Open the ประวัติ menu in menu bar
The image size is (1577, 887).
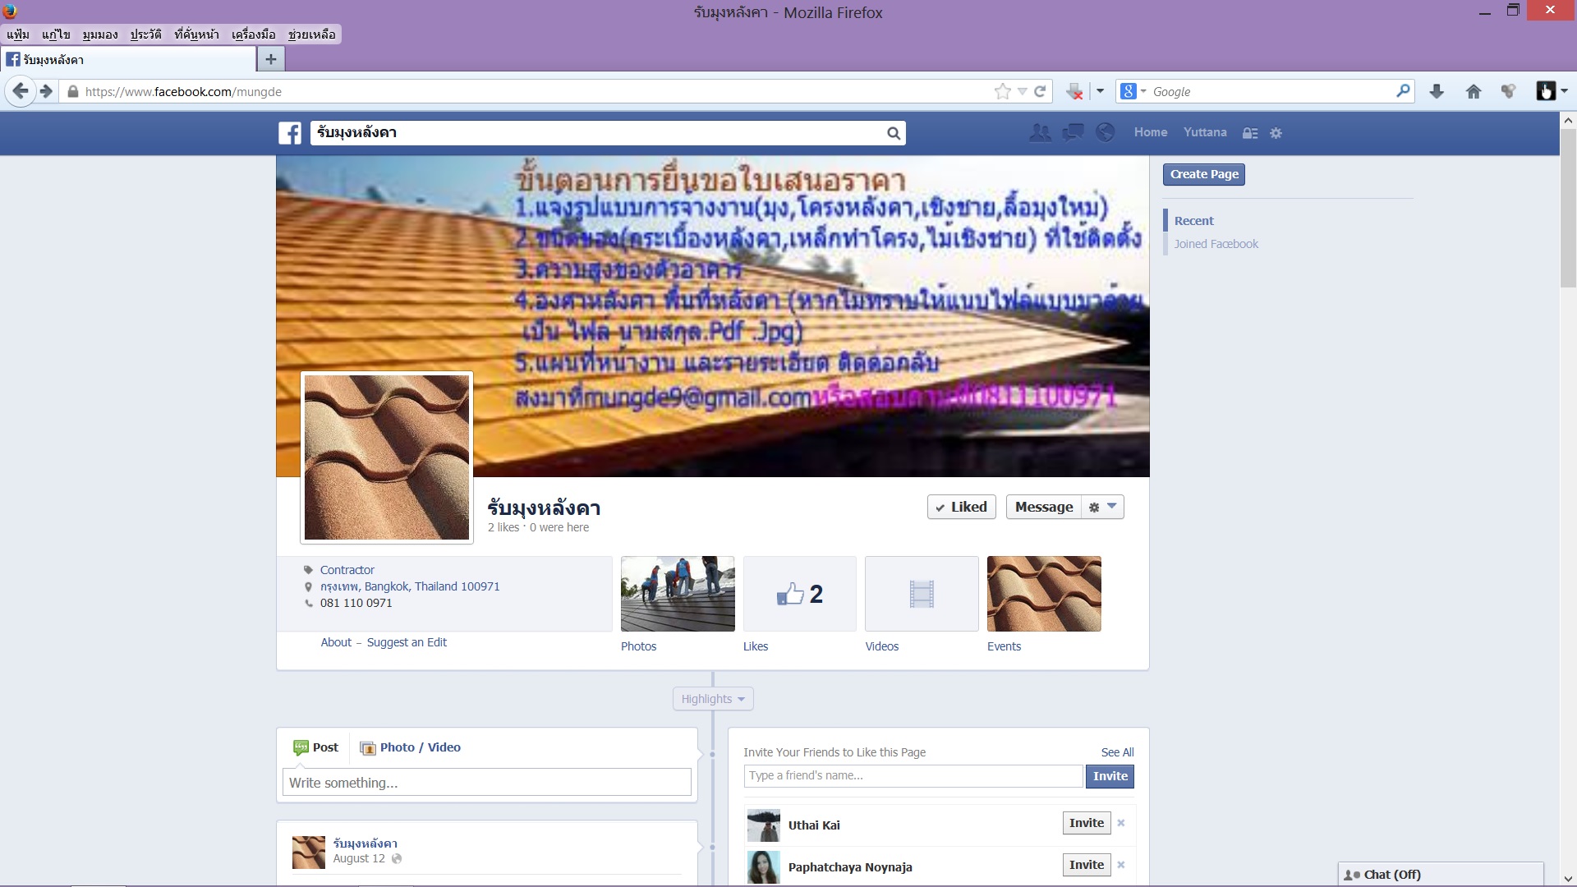point(145,34)
